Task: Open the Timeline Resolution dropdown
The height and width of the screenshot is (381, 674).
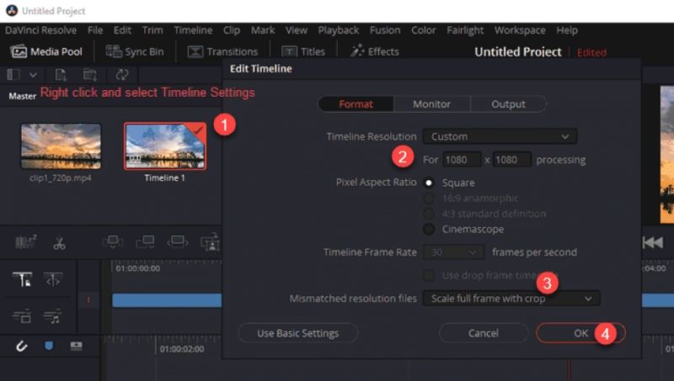Action: click(499, 136)
